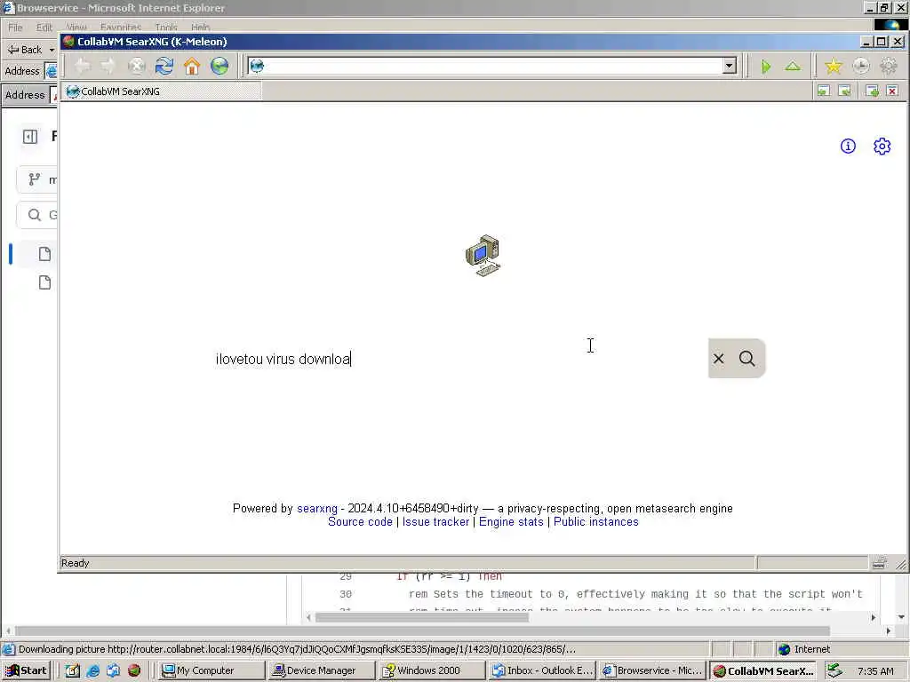This screenshot has height=682, width=910.
Task: Open URL bar history dropdown arrow
Action: tap(730, 66)
